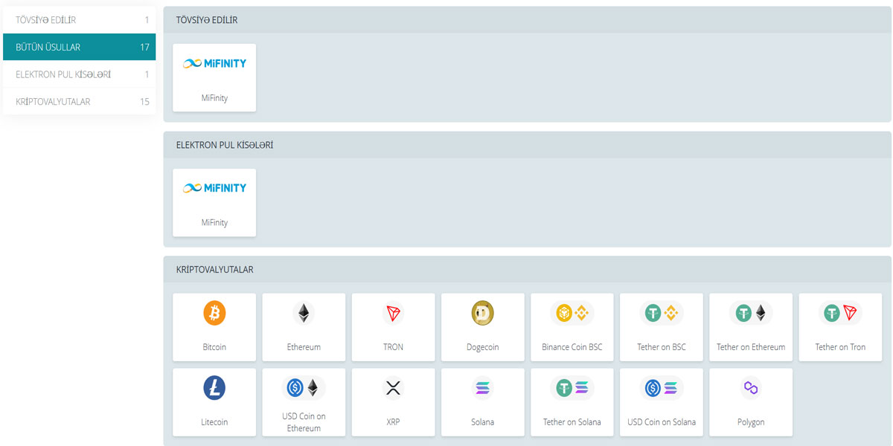Click the TRON cryptocurrency icon

393,314
